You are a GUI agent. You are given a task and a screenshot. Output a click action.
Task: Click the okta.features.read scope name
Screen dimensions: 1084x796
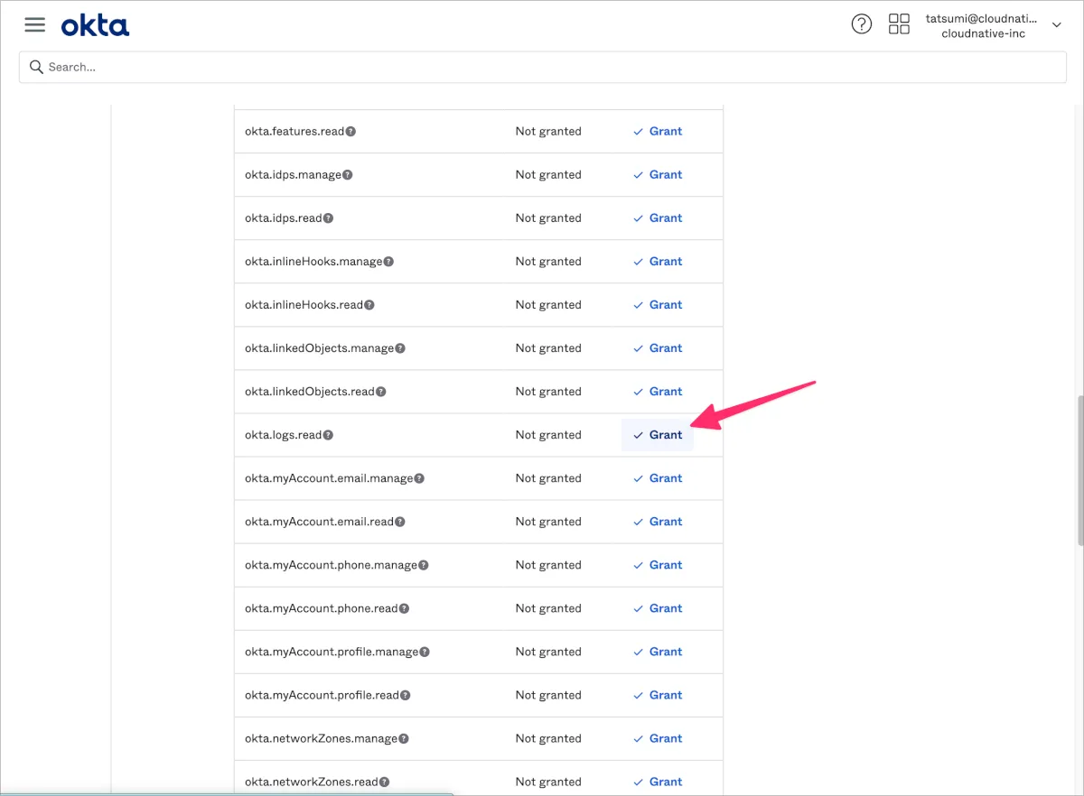click(294, 131)
